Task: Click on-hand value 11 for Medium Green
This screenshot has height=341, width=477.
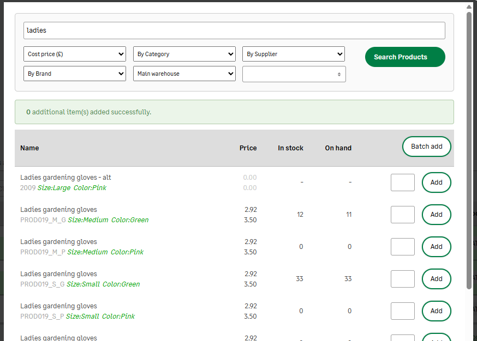Action: [349, 215]
